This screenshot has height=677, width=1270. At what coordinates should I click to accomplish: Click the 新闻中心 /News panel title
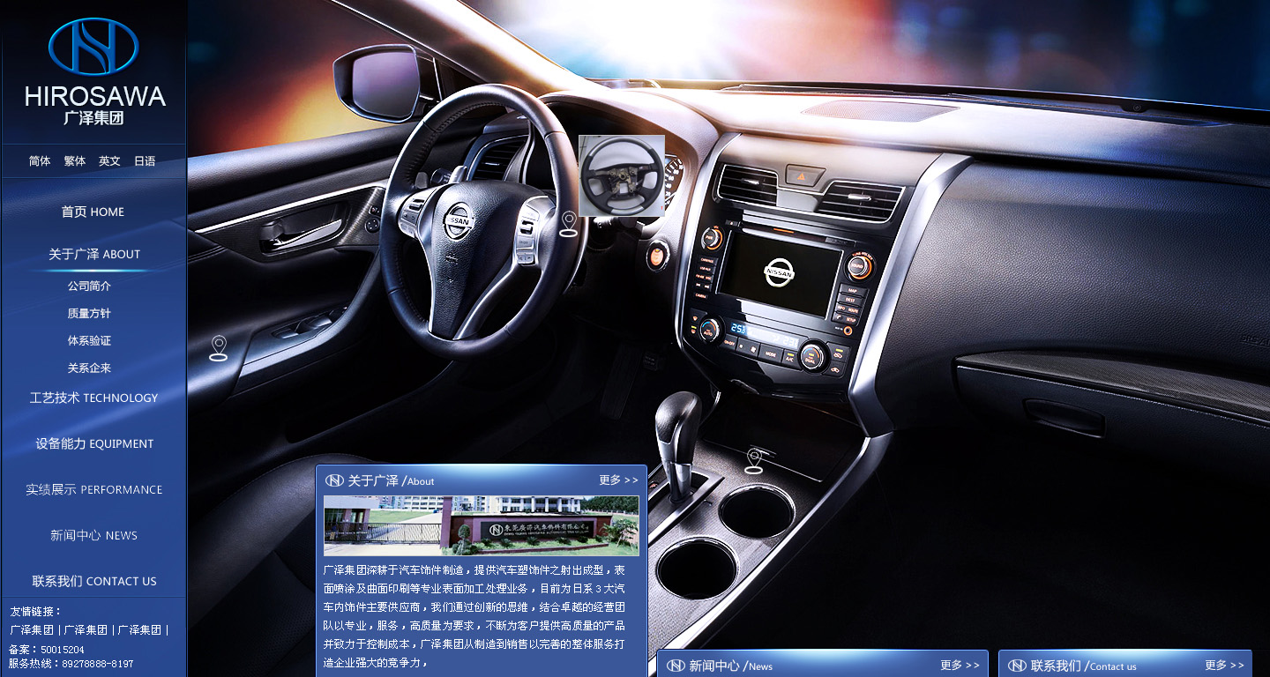730,666
